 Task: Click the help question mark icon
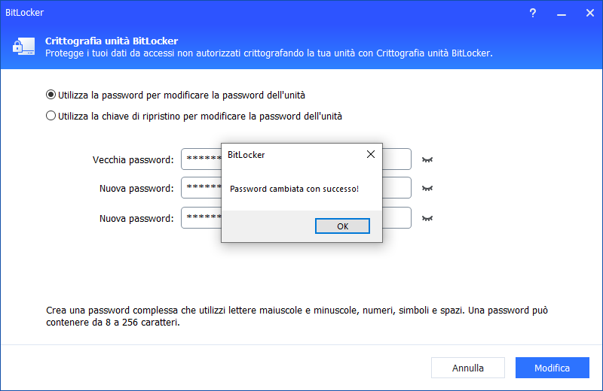533,13
